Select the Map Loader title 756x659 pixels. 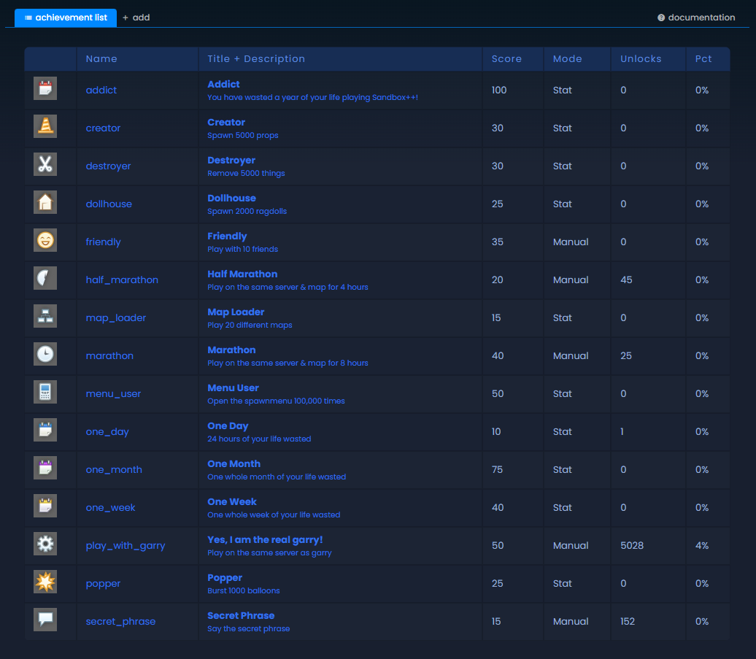pyautogui.click(x=236, y=312)
